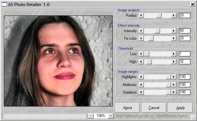197x121 pixels.
Task: Click the ilyich@snark.rinet.ru email link
Action: [172, 116]
